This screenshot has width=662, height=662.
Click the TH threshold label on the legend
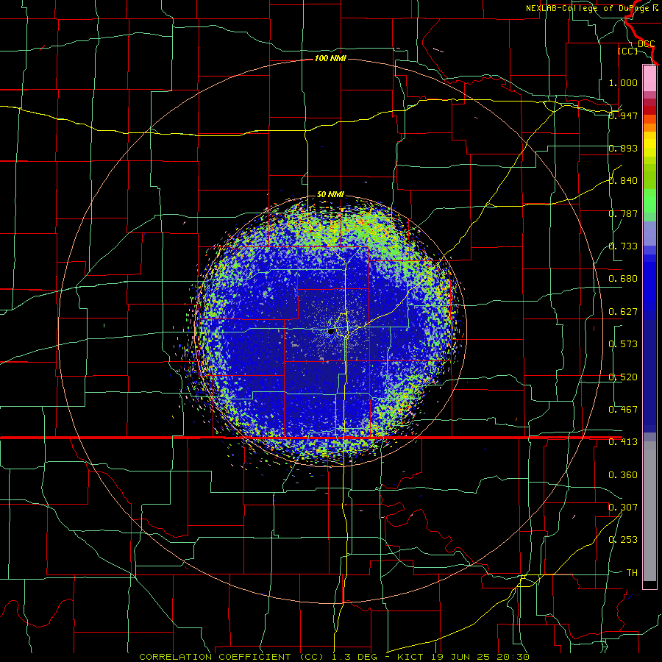632,573
